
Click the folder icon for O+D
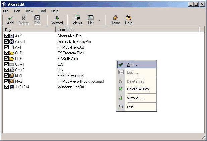click(x=12, y=53)
